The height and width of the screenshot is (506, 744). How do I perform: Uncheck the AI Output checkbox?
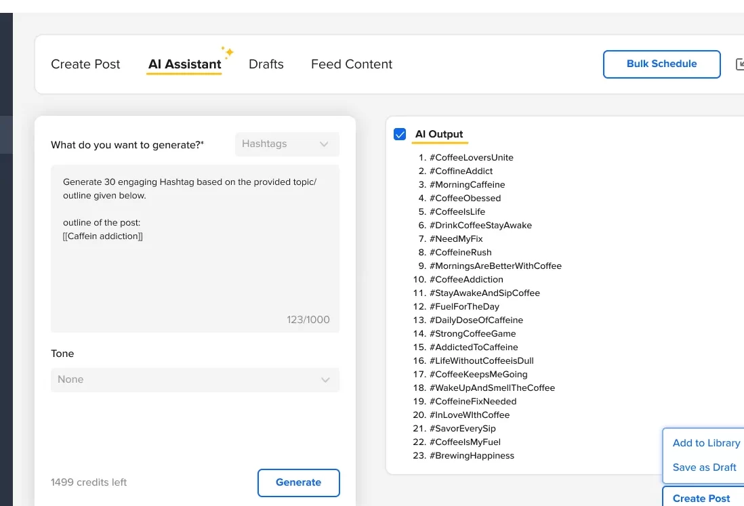[400, 134]
